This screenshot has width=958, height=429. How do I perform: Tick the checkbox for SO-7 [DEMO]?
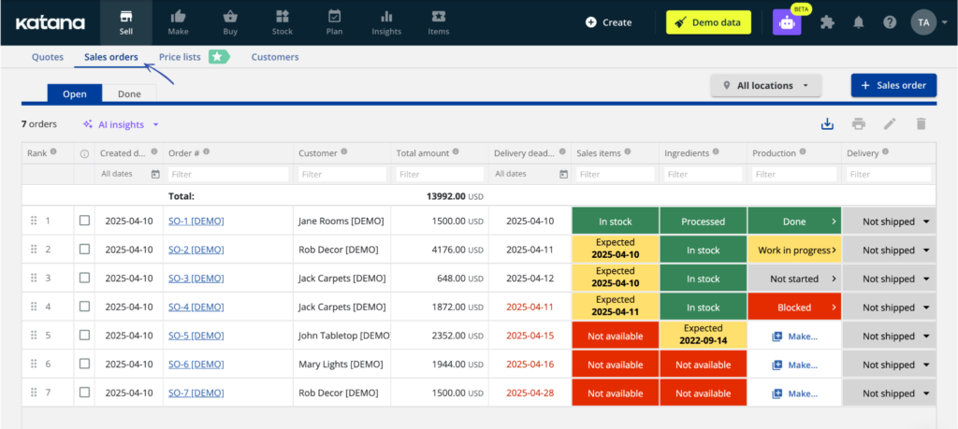(84, 393)
